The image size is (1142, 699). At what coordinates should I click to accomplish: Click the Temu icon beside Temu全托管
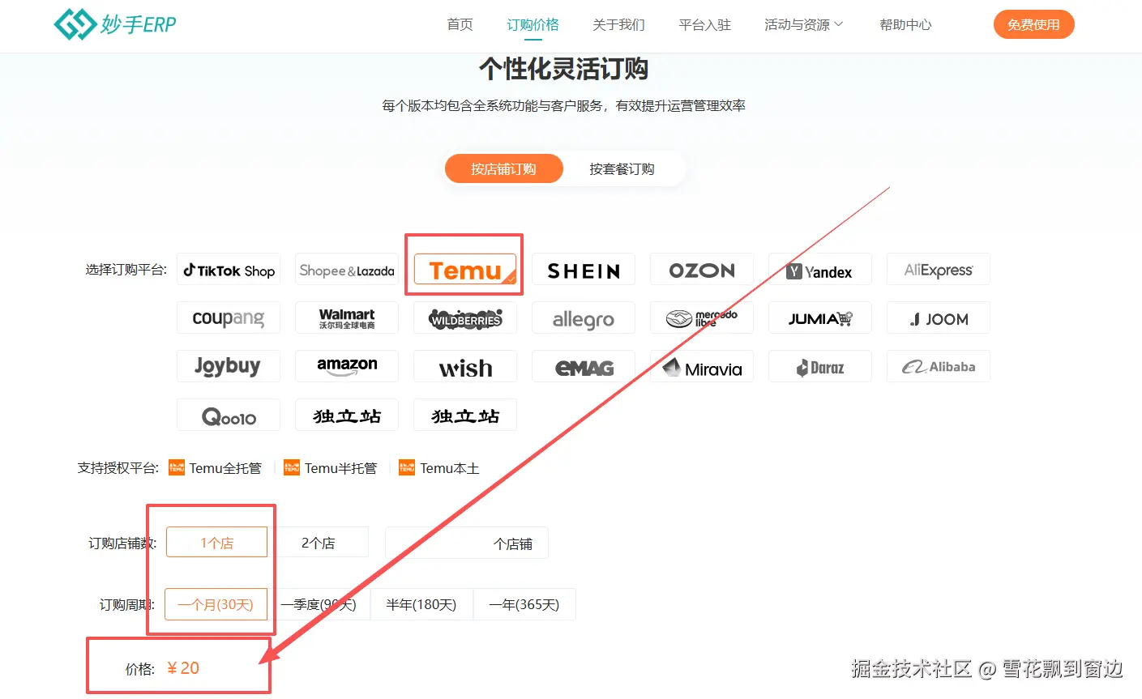177,467
